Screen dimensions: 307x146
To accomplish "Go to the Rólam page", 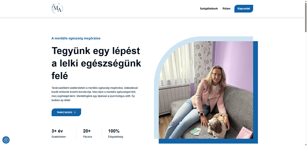I will (x=226, y=9).
